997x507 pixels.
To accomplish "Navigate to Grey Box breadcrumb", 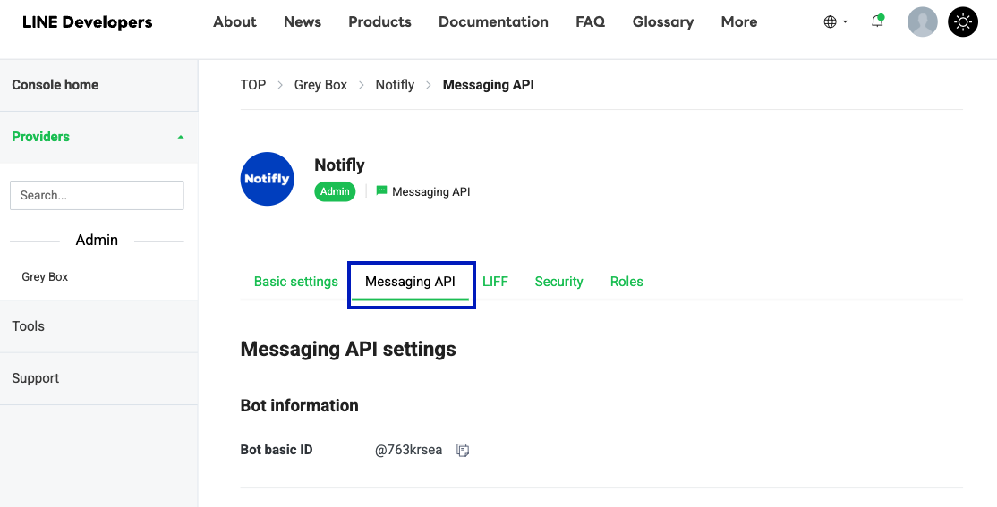I will 320,84.
